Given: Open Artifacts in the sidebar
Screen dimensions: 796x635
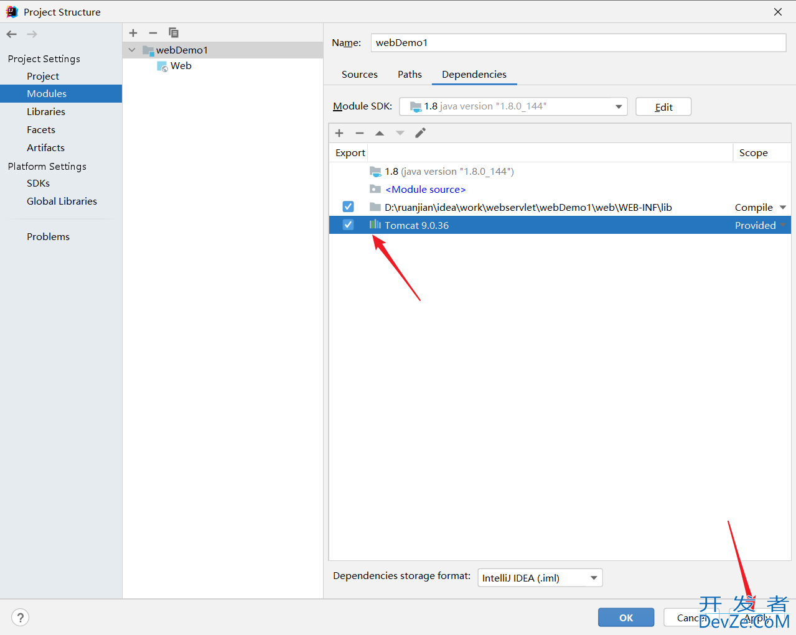Looking at the screenshot, I should coord(45,147).
